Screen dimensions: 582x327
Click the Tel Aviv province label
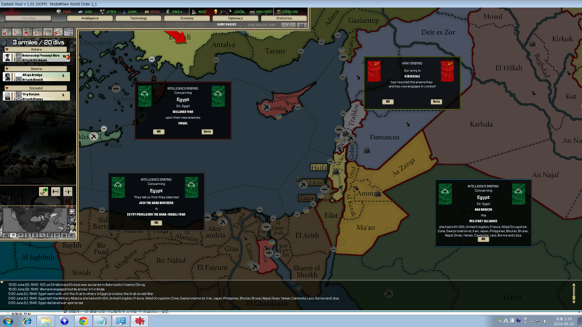tap(314, 182)
